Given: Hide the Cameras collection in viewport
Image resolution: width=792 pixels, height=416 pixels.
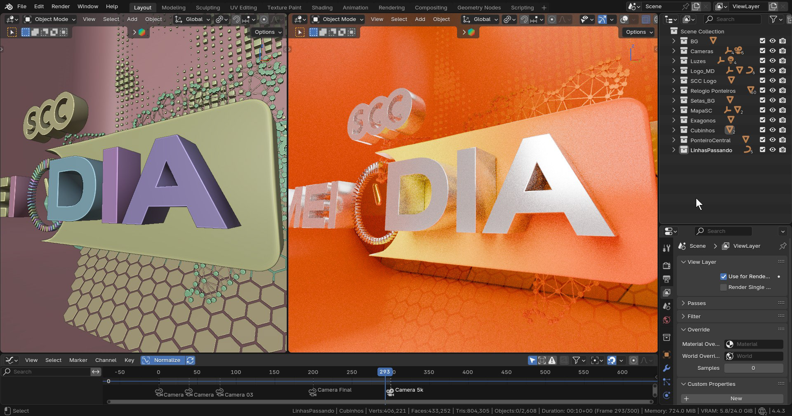Looking at the screenshot, I should pos(773,51).
